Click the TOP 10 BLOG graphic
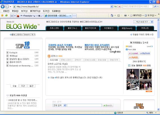The width and height of the screenshot is (160, 115). [x=23, y=45]
